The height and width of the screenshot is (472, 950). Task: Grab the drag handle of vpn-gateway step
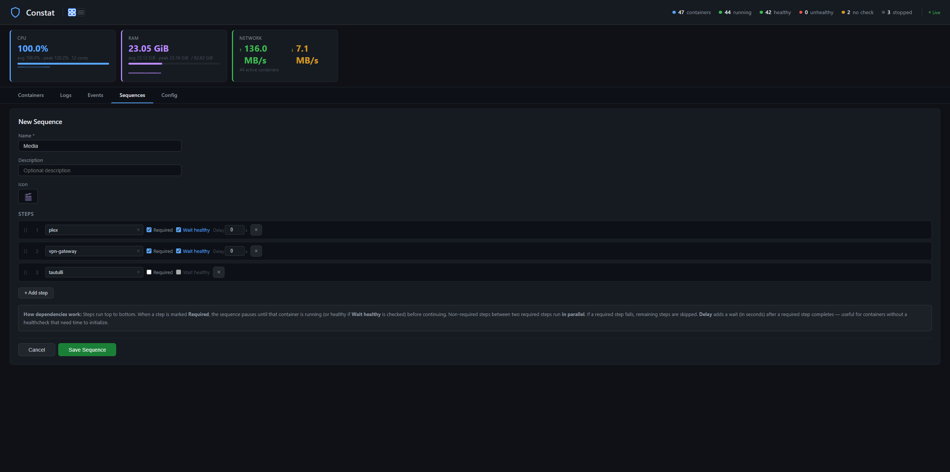point(26,251)
